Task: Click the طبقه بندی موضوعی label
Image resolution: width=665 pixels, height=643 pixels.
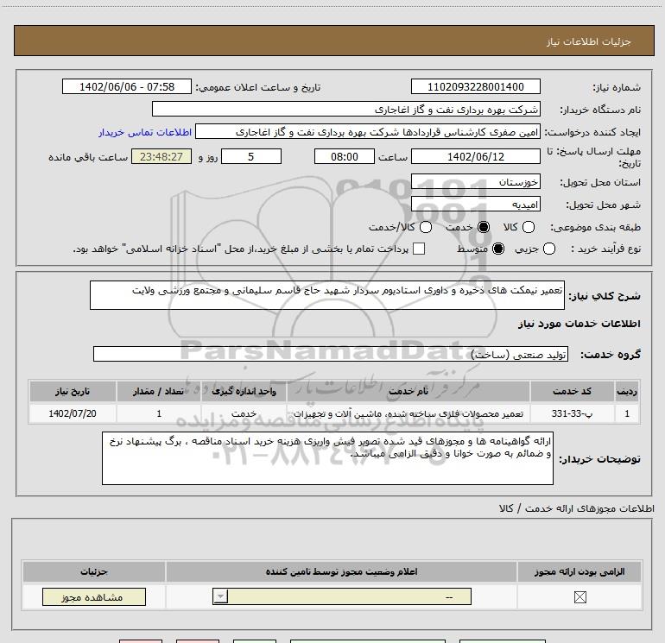Action: click(595, 227)
